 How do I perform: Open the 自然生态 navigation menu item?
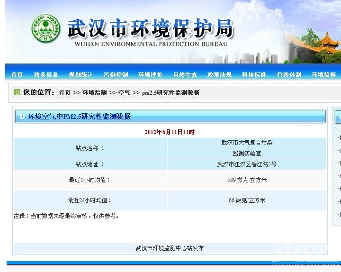(185, 75)
